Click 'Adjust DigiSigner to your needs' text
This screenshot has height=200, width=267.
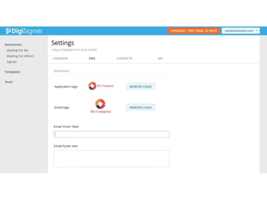coord(74,50)
